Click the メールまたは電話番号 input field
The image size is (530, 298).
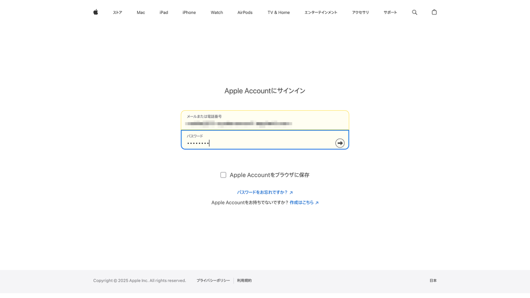pos(264,121)
